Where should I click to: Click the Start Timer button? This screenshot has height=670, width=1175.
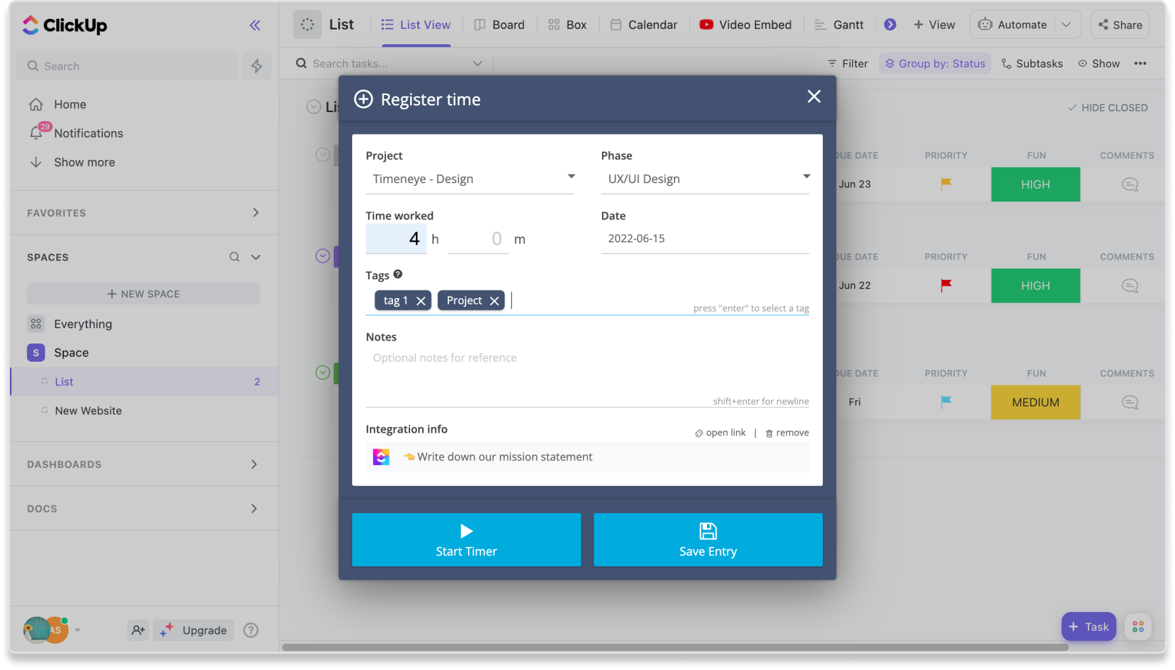[x=466, y=540]
